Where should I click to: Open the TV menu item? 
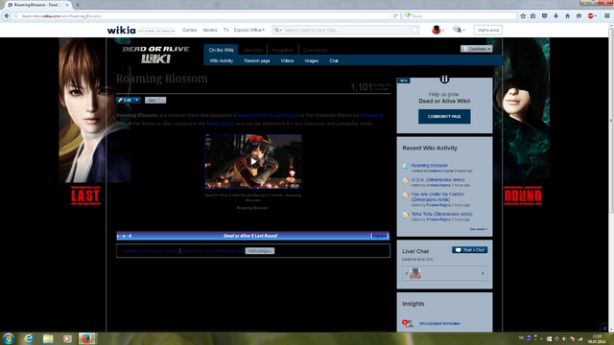click(x=226, y=30)
